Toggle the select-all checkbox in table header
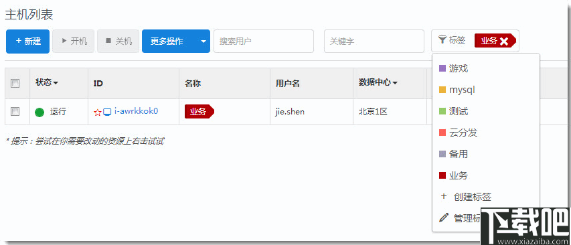 (x=15, y=84)
